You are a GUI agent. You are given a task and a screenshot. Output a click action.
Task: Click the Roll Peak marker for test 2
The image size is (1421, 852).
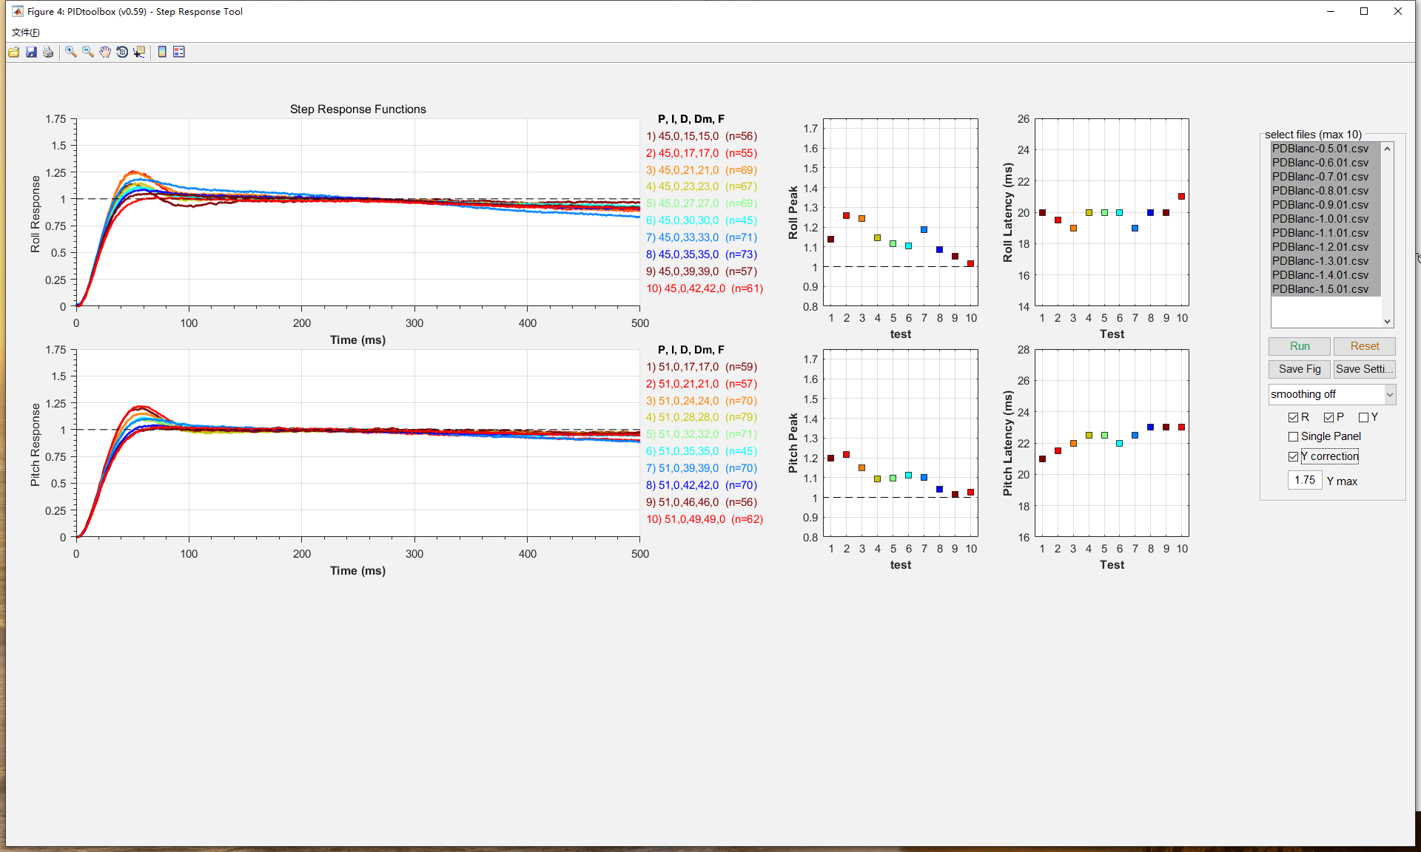coord(846,216)
